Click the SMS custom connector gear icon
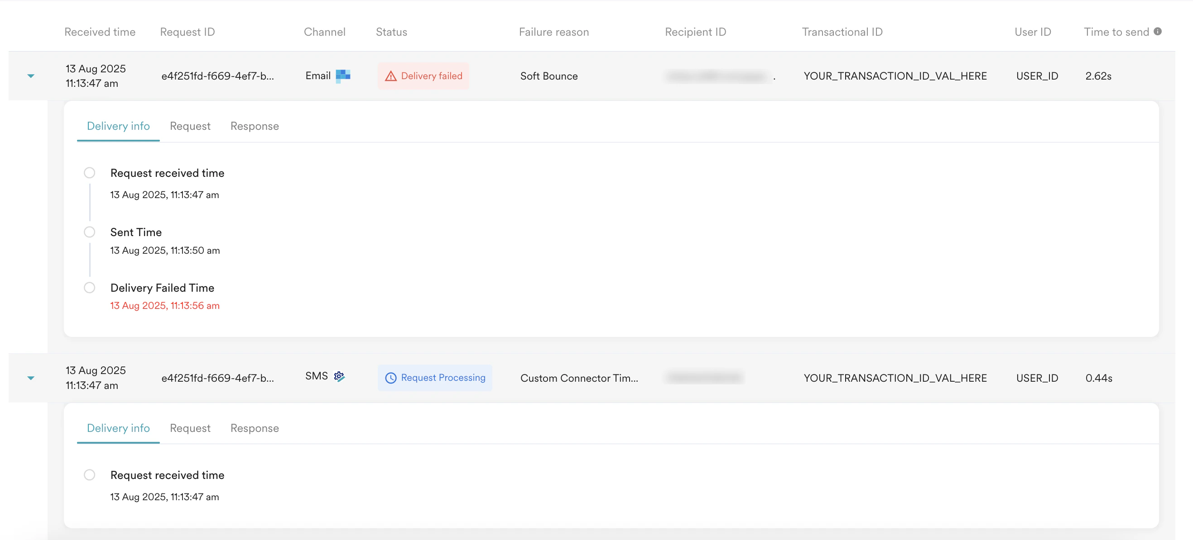 [340, 376]
